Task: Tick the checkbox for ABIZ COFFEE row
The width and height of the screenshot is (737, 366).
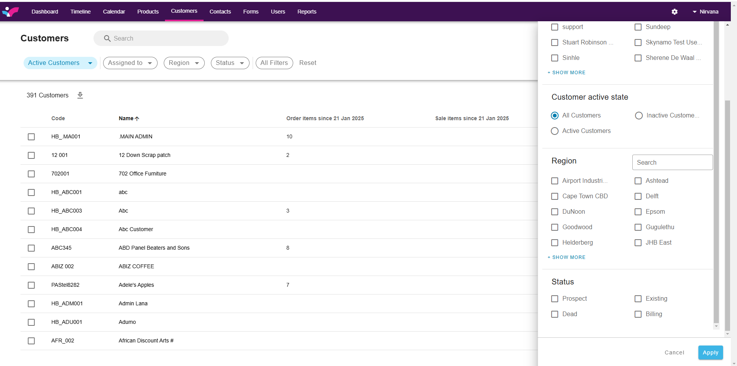Action: tap(31, 267)
